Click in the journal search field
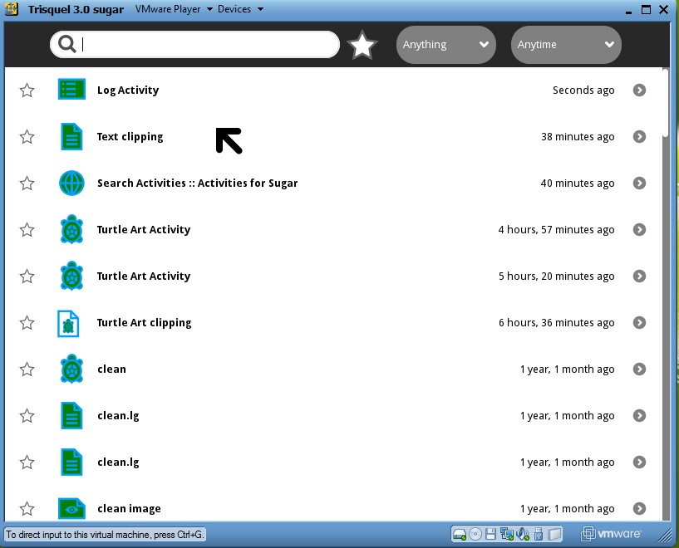 pyautogui.click(x=208, y=45)
